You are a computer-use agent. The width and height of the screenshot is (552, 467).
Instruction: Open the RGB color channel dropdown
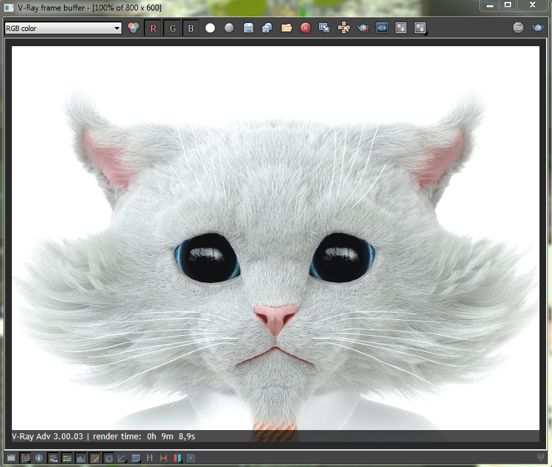63,28
